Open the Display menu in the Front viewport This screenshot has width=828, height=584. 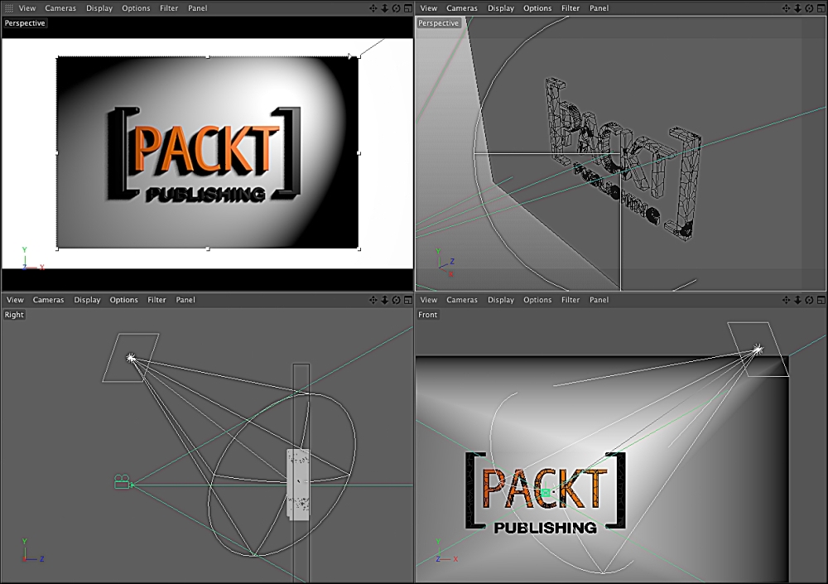pyautogui.click(x=501, y=300)
